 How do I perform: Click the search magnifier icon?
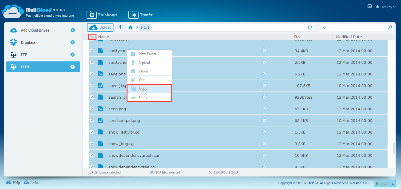(x=390, y=27)
